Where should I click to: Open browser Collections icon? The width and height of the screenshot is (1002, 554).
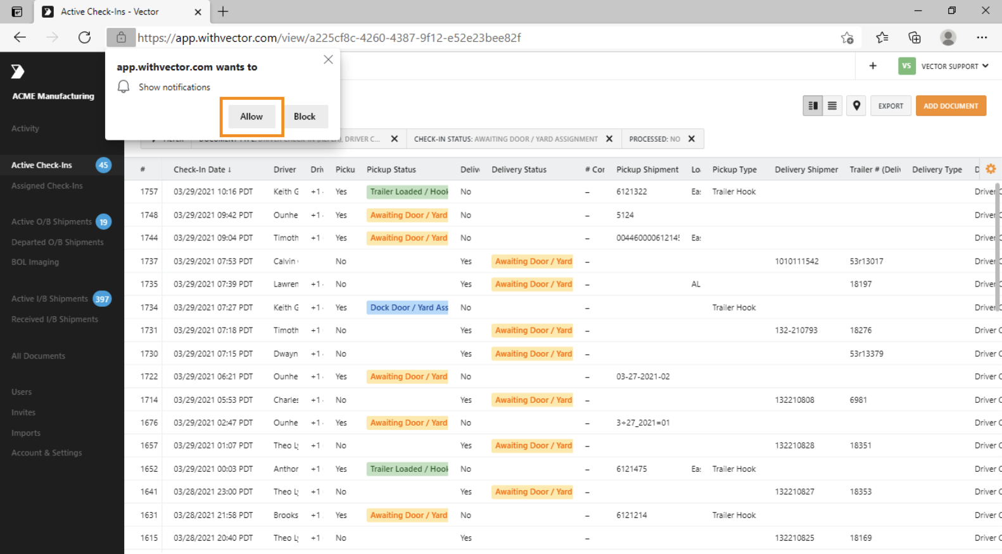[915, 38]
